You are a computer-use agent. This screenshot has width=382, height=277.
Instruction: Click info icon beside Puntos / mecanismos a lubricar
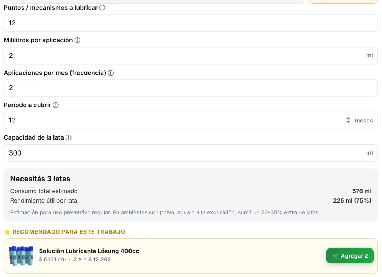pyautogui.click(x=102, y=8)
